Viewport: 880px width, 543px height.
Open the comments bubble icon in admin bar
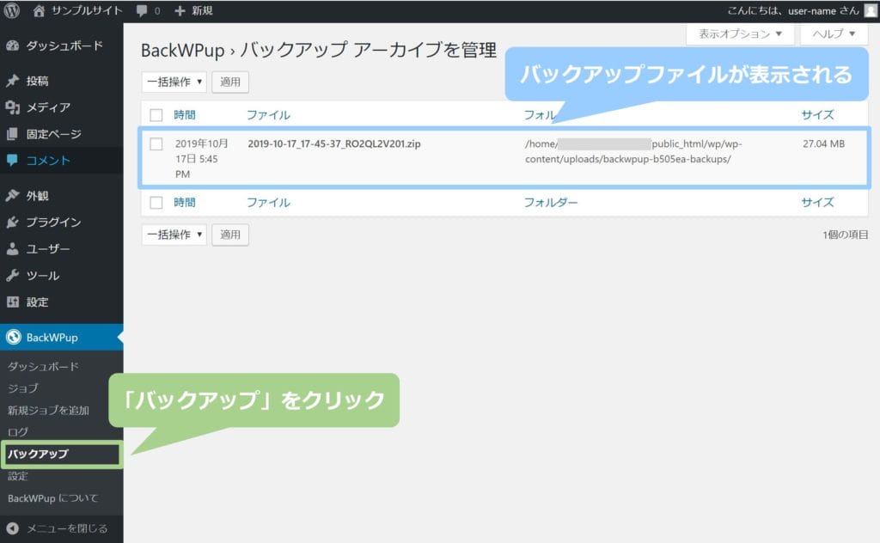coord(142,11)
